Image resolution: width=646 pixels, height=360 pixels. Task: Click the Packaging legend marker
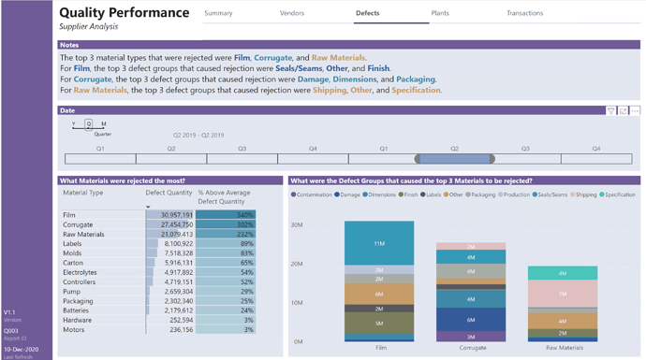pos(468,194)
